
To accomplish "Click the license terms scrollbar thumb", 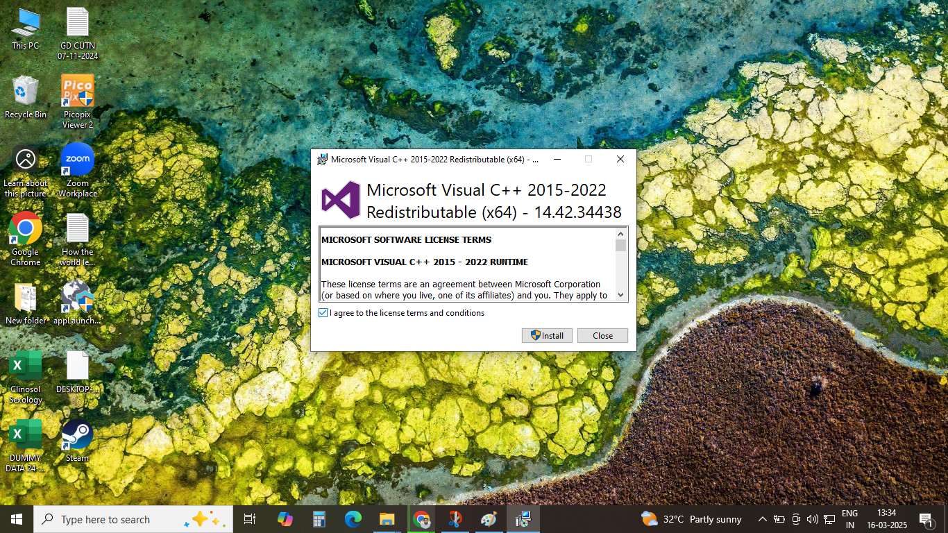I will [620, 246].
